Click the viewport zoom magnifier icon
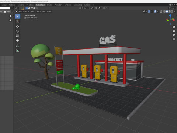 [174, 27]
